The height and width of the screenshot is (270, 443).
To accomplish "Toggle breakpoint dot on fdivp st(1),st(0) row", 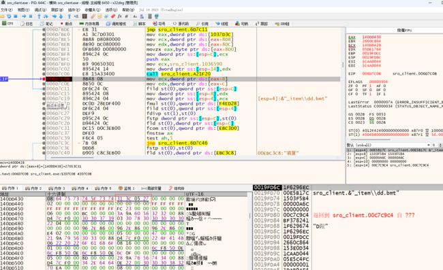I will click(44, 114).
